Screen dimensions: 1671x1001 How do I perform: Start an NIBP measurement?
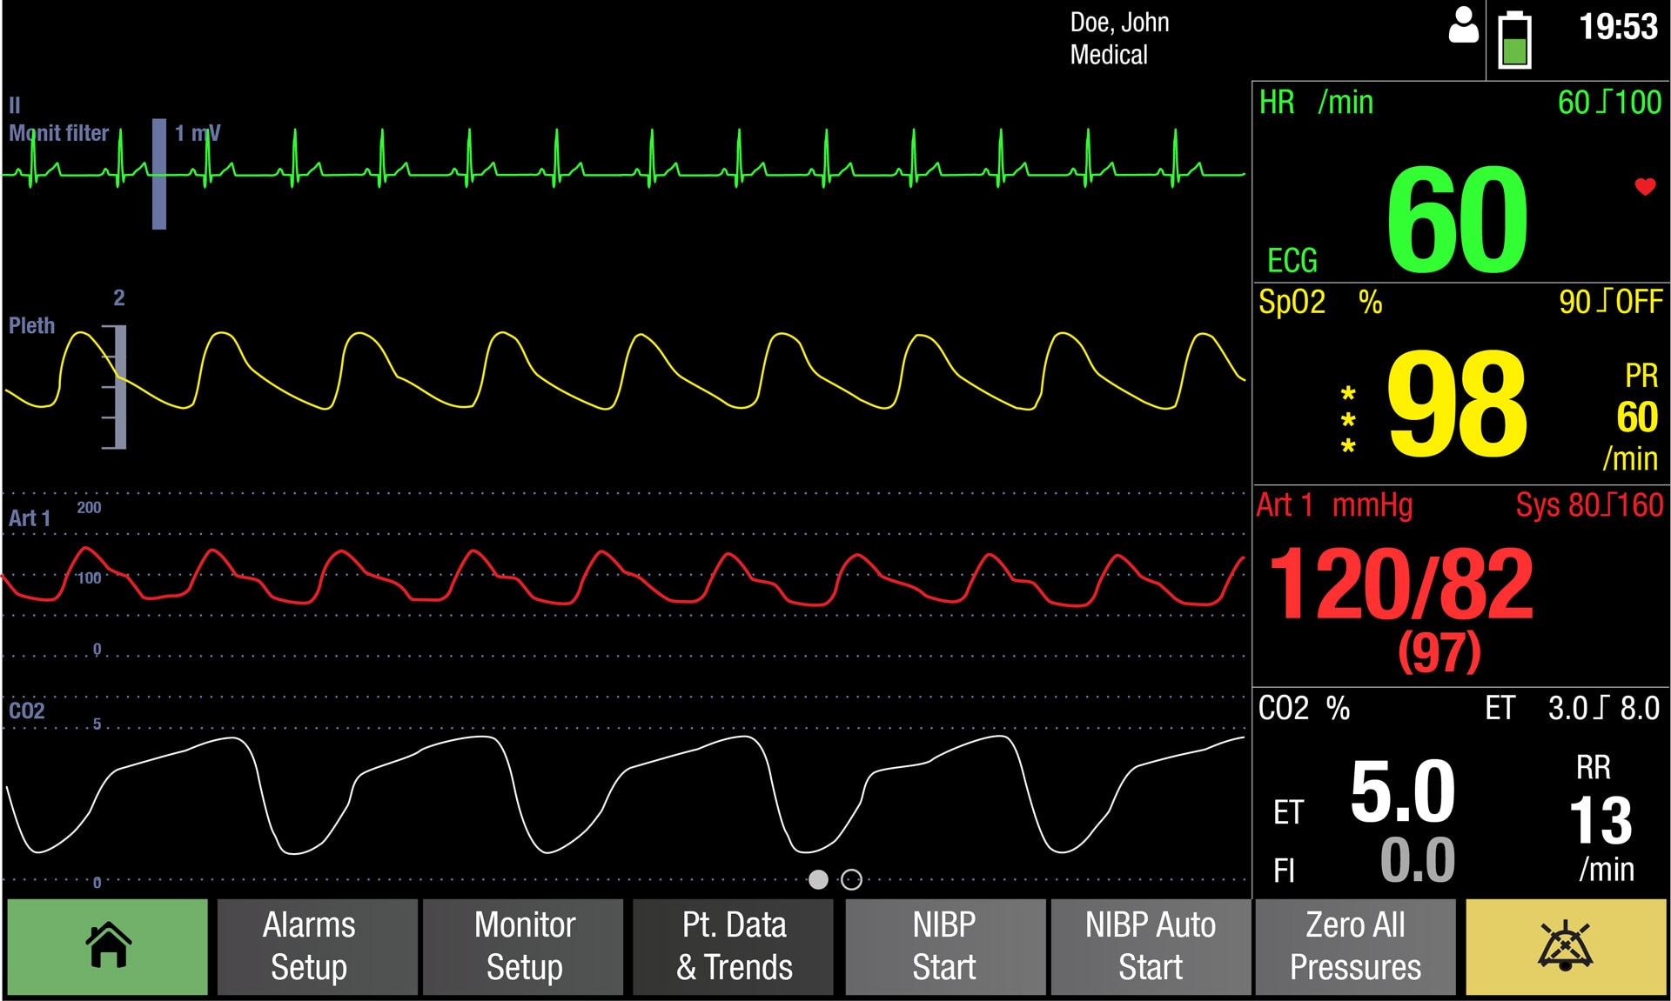tap(945, 946)
